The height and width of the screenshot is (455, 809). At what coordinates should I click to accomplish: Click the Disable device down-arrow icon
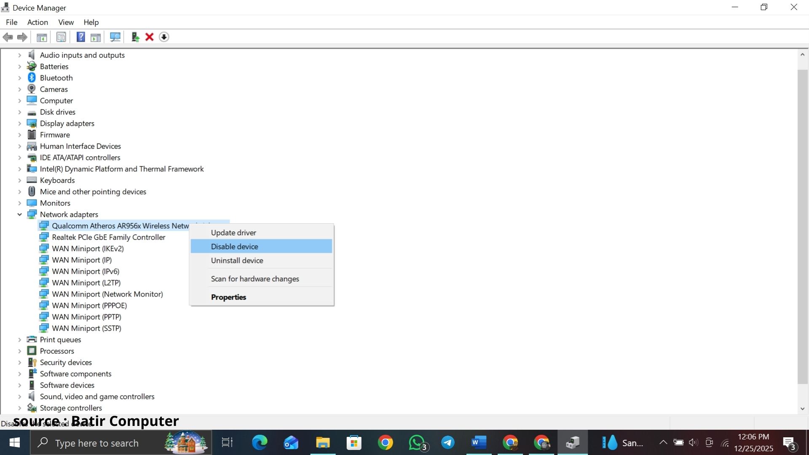(164, 37)
